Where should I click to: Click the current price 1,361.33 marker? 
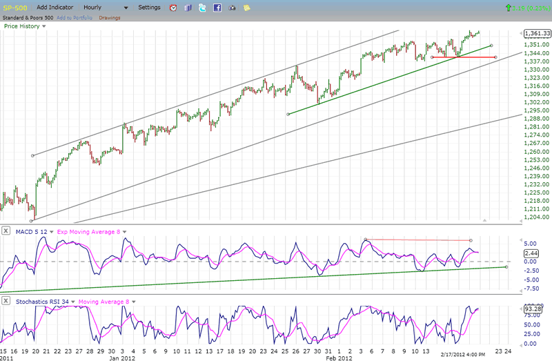[x=536, y=33]
